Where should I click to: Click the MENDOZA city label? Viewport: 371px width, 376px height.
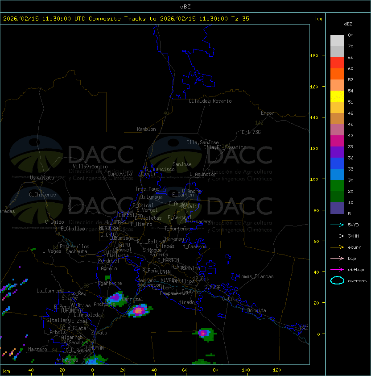108,228
